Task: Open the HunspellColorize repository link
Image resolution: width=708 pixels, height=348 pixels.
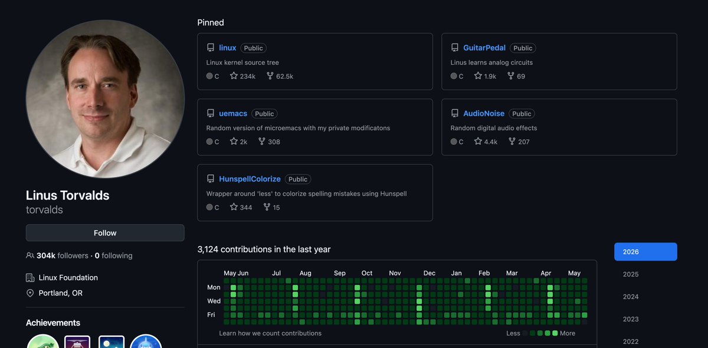Action: coord(250,178)
